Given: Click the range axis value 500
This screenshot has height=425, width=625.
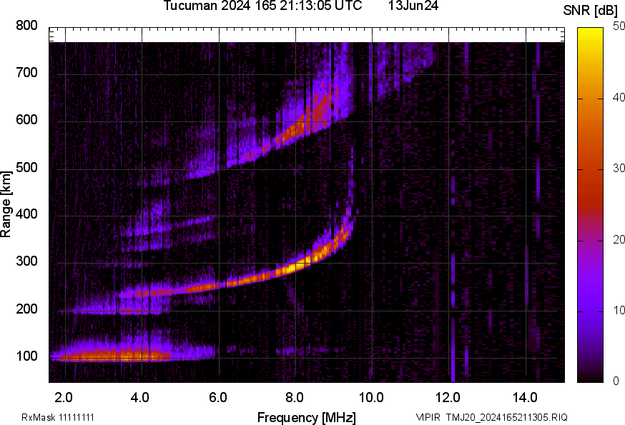Looking at the screenshot, I should point(26,167).
